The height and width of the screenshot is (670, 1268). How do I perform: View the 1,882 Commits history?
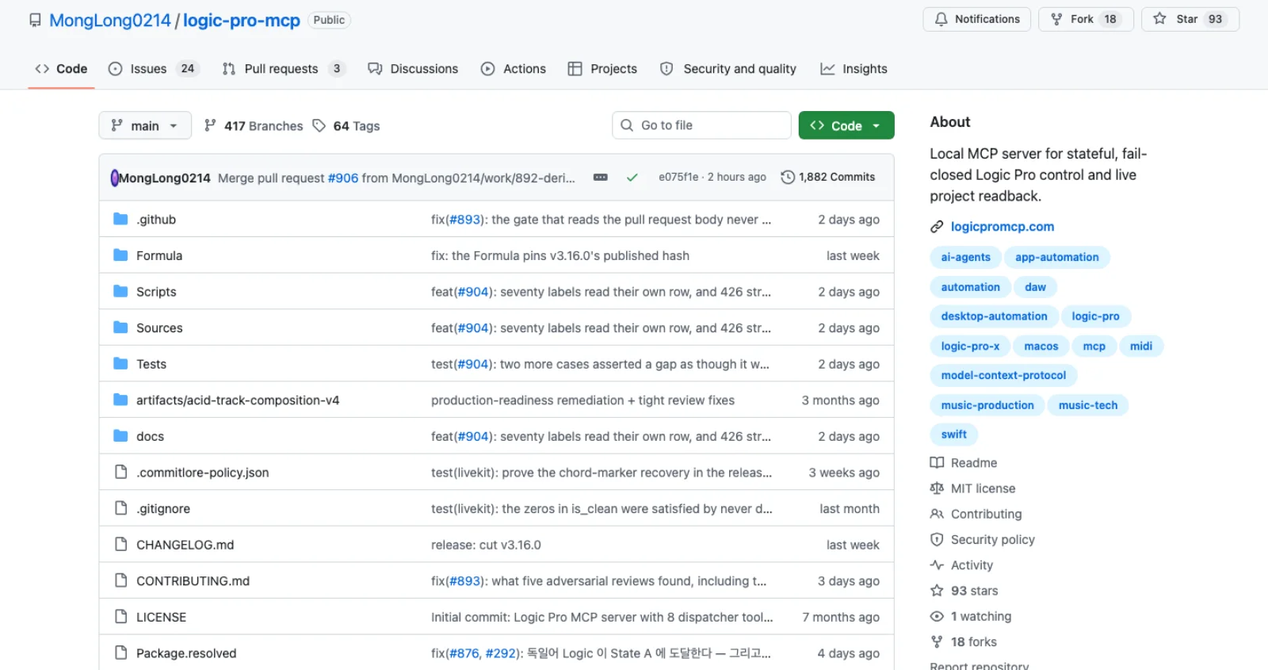click(x=828, y=177)
